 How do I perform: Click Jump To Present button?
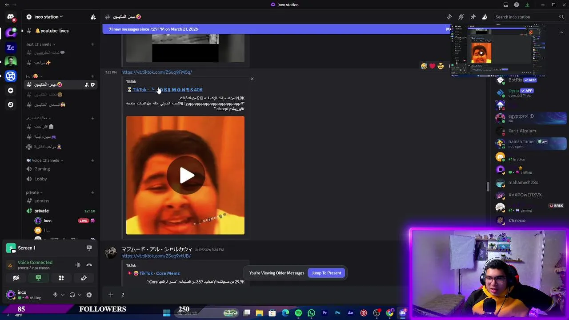[x=326, y=273]
